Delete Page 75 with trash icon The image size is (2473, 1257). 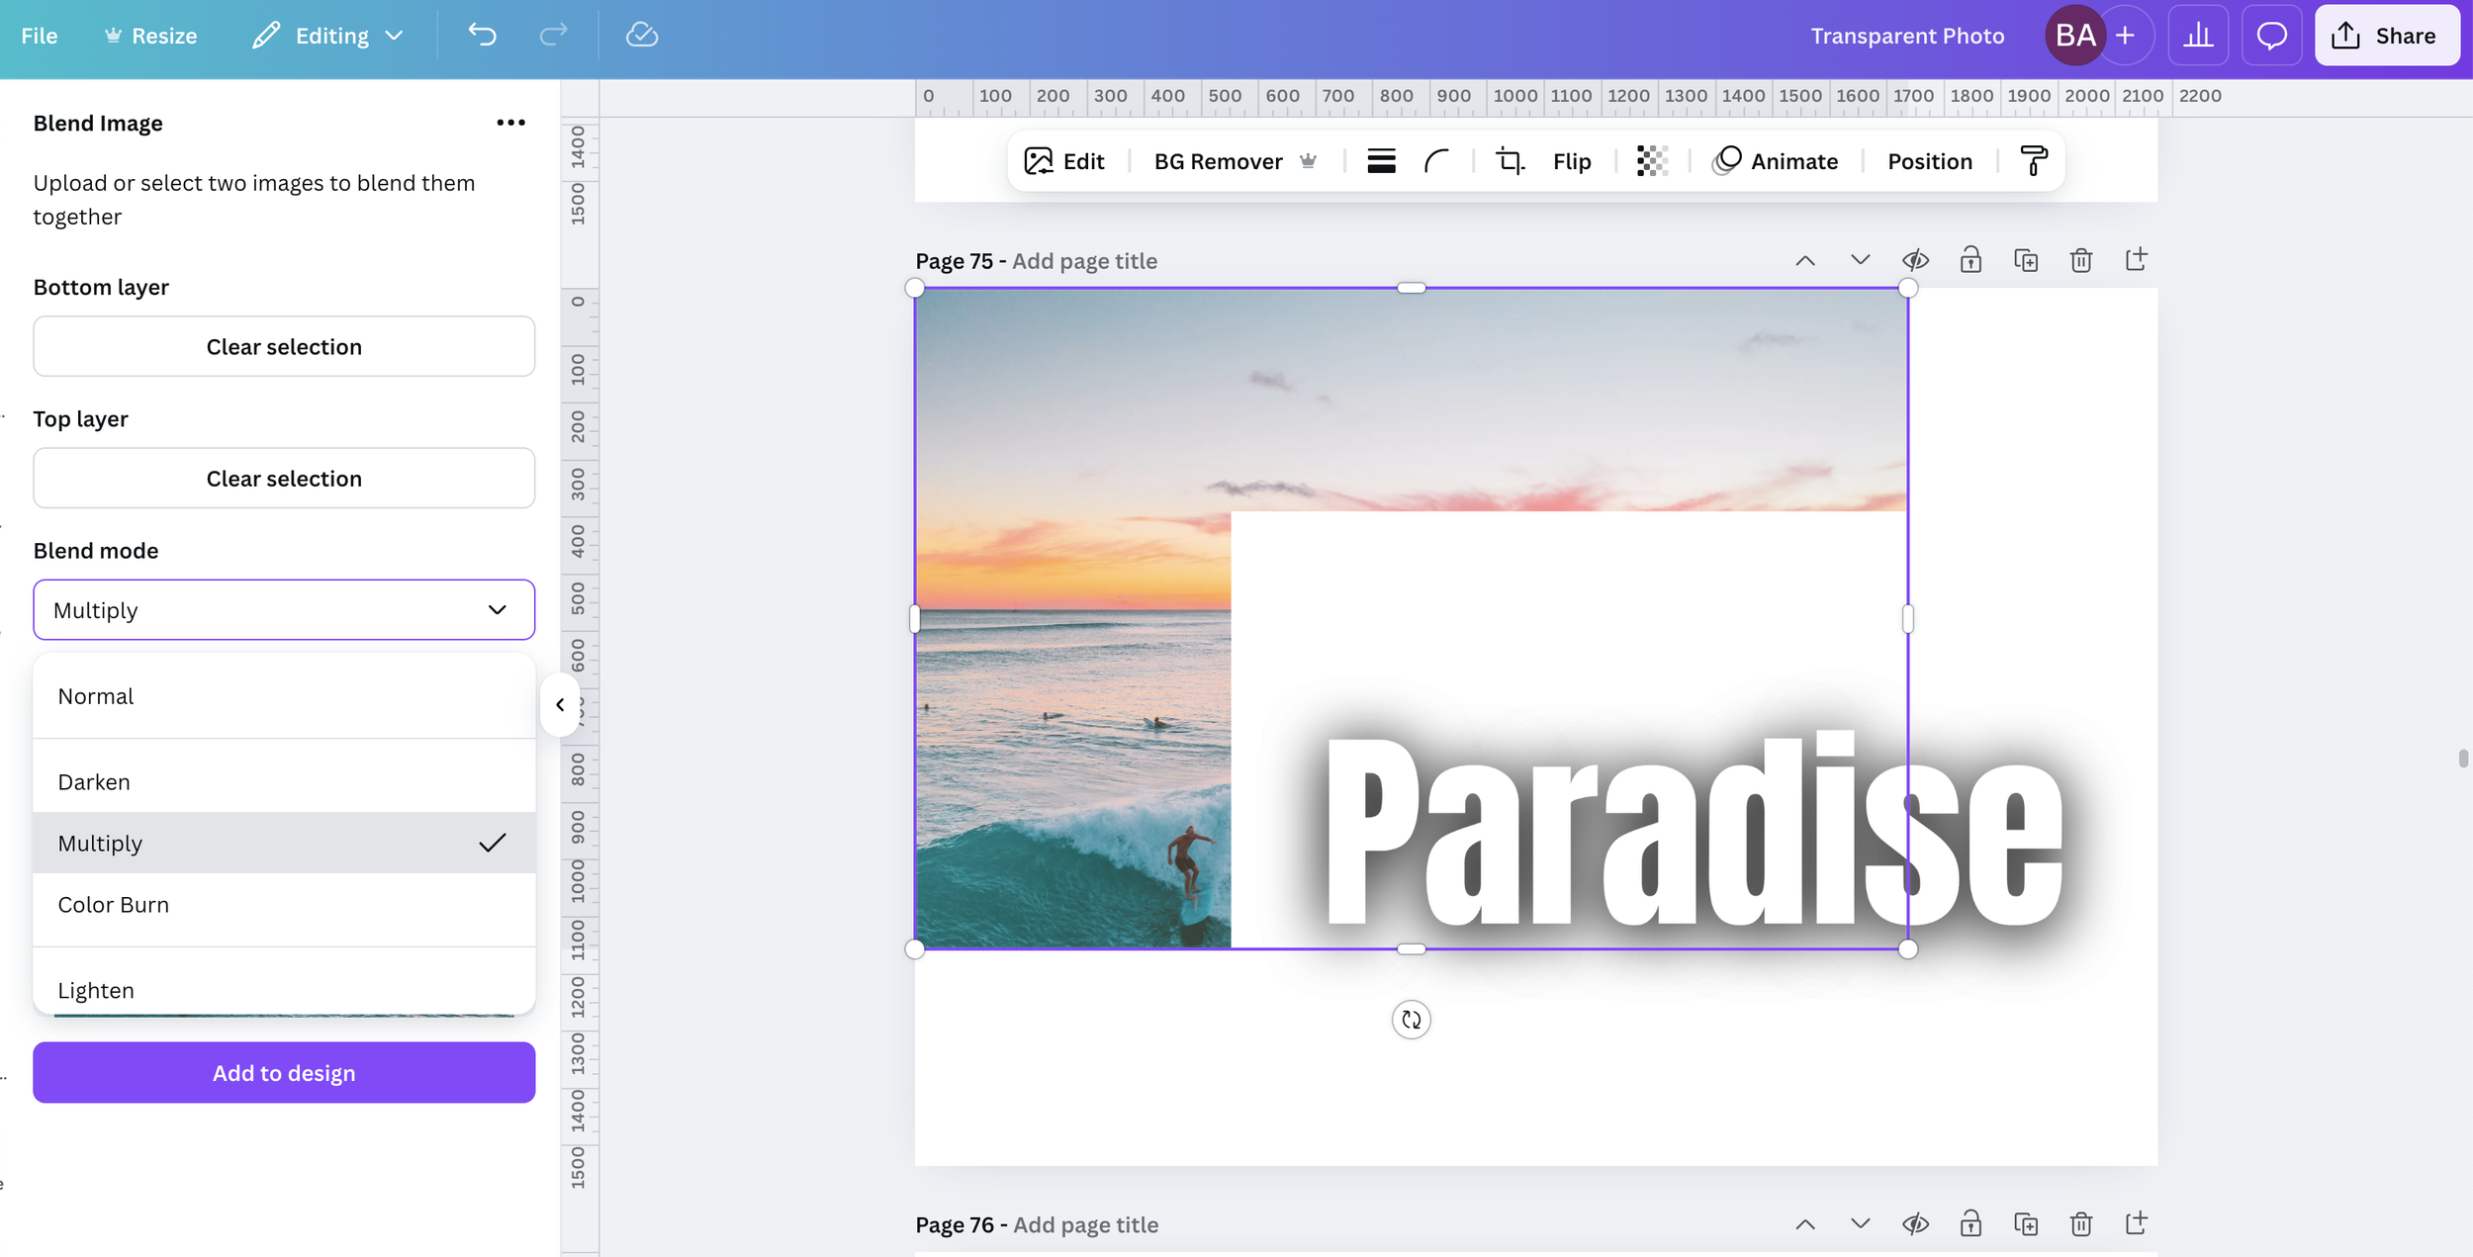click(x=2080, y=260)
